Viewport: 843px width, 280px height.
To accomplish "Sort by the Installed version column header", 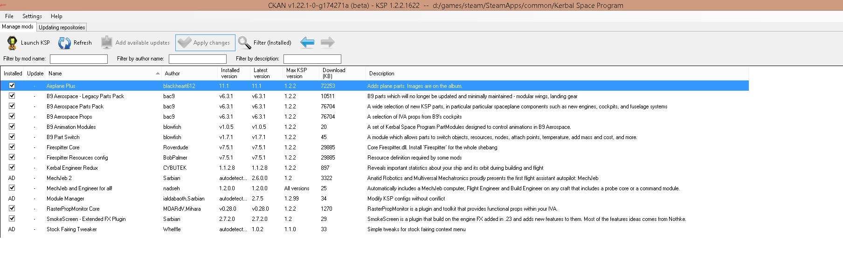I will [x=234, y=73].
